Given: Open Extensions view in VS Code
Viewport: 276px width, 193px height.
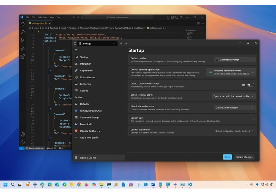Looking at the screenshot, I should point(22,57).
